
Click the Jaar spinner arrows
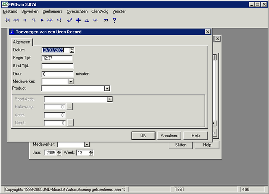click(x=59, y=153)
